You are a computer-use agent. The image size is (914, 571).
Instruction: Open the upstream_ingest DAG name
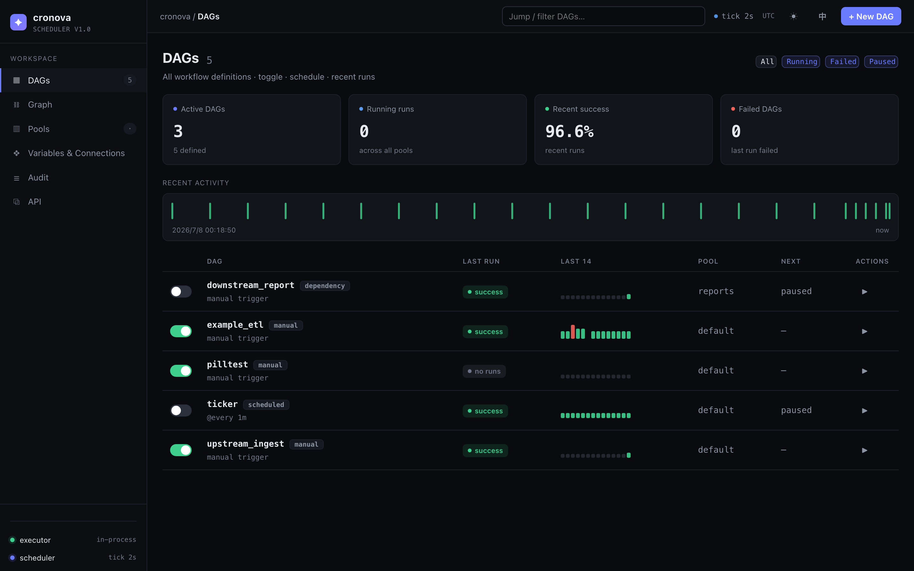pyautogui.click(x=246, y=444)
